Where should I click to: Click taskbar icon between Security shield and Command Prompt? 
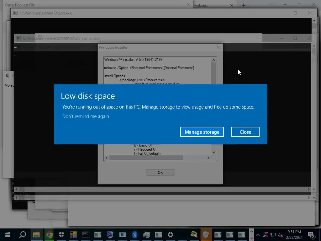tap(73, 235)
